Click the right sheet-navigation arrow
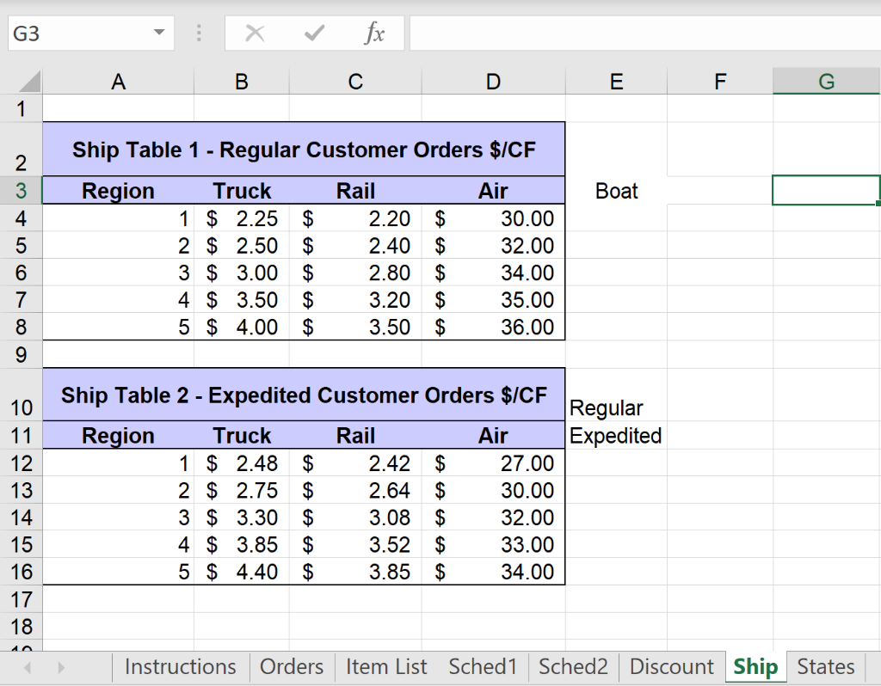 pos(59,667)
